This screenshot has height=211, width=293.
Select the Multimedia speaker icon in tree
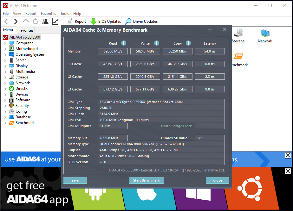pyautogui.click(x=11, y=71)
